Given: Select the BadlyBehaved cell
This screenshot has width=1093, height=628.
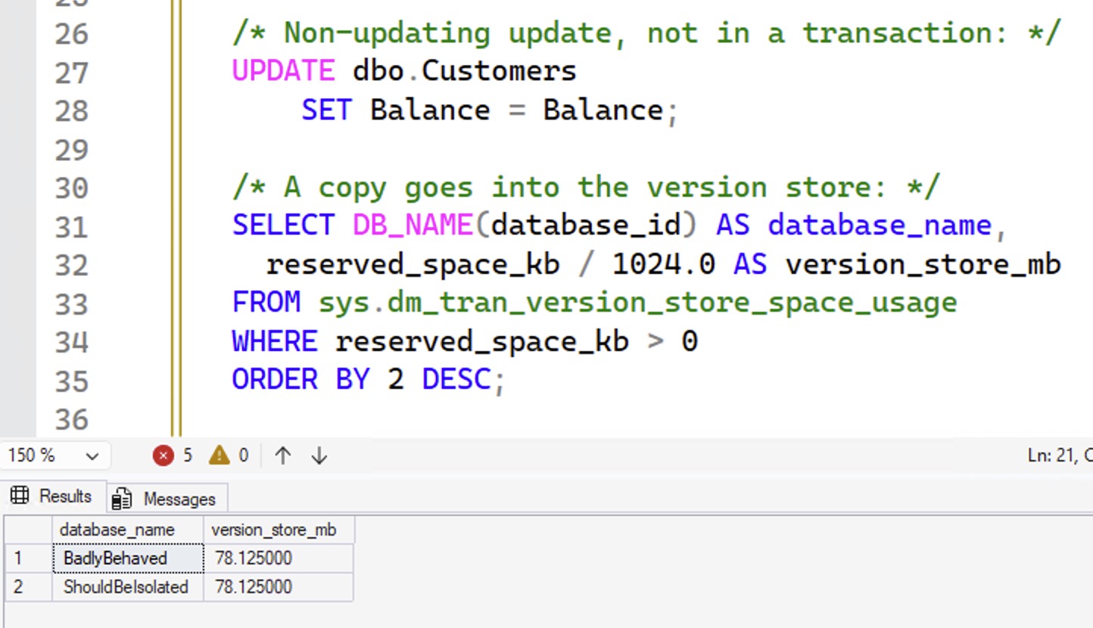Looking at the screenshot, I should 115,558.
